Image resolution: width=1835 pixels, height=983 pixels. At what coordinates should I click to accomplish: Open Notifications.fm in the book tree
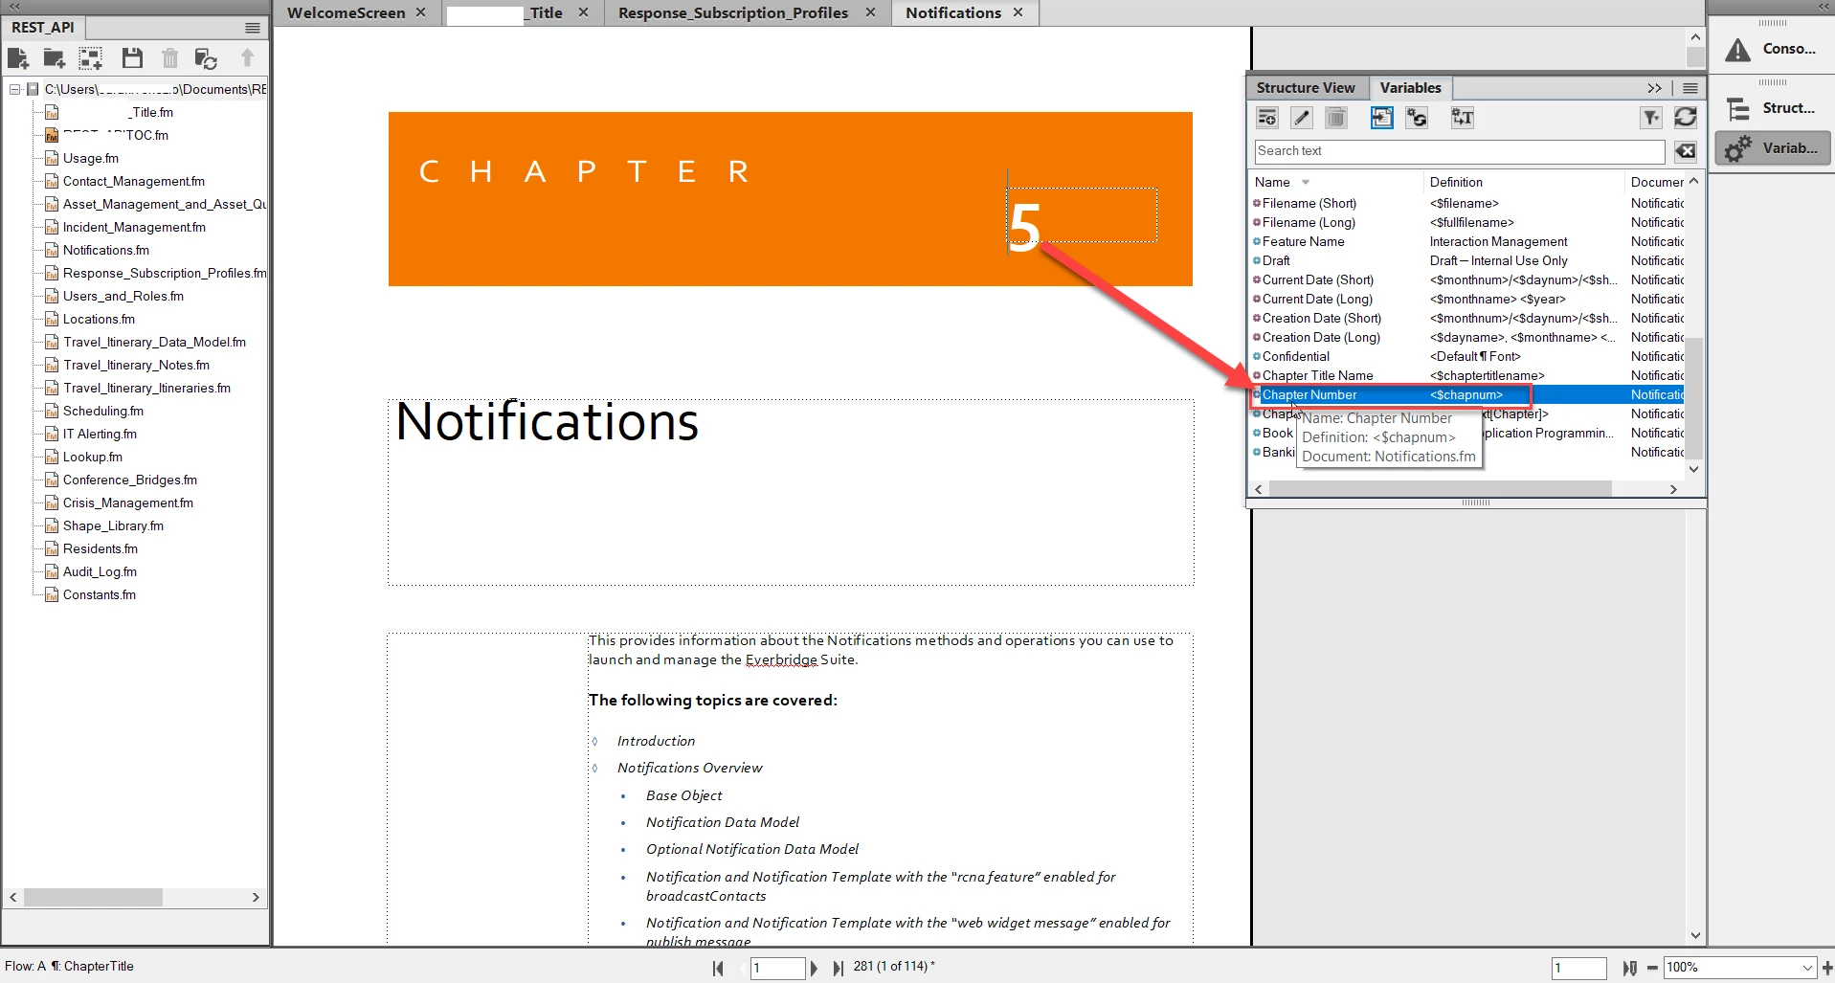[105, 250]
